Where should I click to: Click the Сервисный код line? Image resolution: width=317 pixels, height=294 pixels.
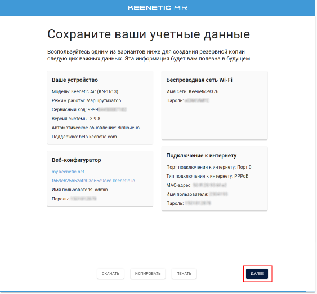click(89, 109)
